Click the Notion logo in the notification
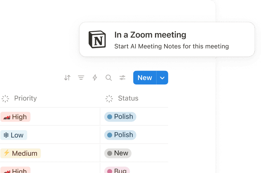Viewport: 261px width, 173px height. point(97,39)
